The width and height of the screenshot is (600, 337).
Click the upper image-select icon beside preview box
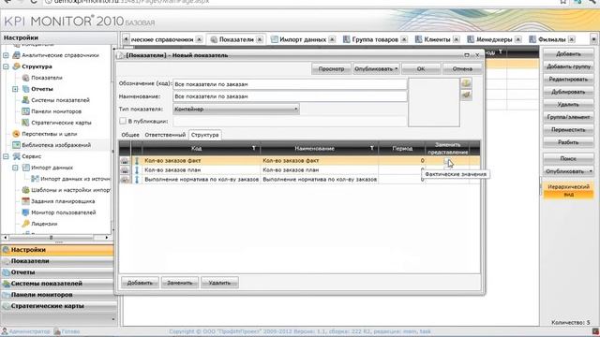466,83
